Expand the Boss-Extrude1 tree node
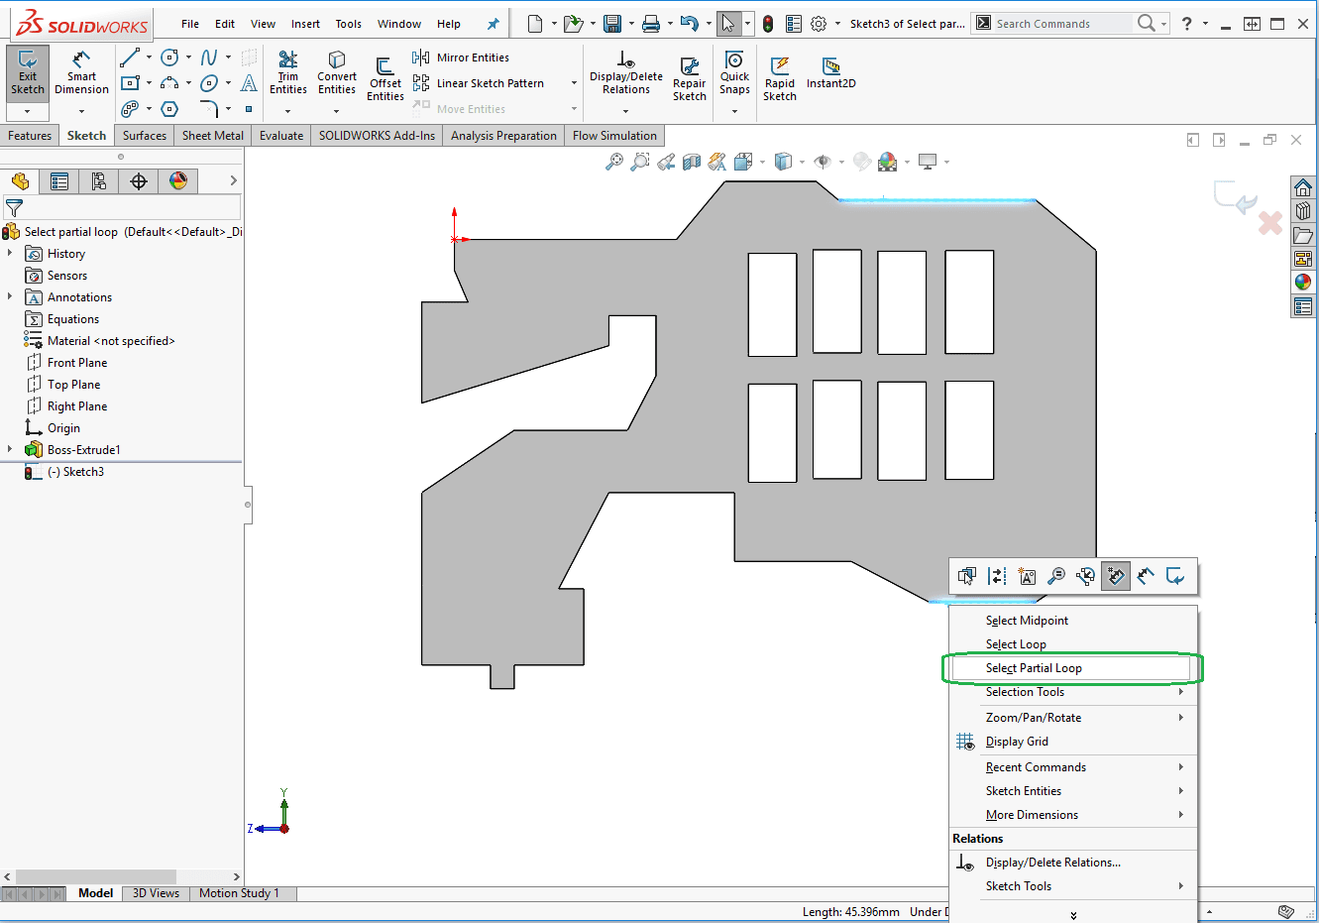This screenshot has width=1319, height=923. coord(10,450)
